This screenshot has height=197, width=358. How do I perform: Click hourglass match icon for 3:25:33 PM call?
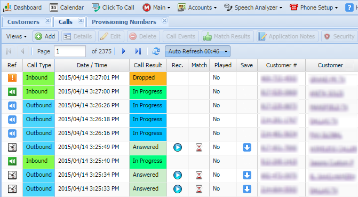click(199, 189)
